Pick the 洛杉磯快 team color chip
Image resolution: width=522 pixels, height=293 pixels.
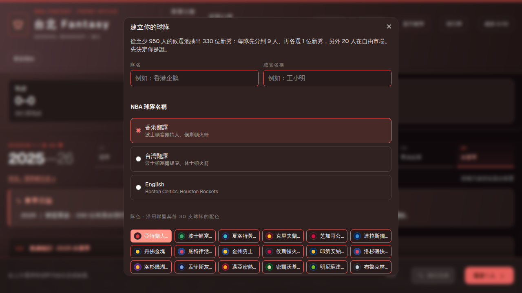pos(371,251)
